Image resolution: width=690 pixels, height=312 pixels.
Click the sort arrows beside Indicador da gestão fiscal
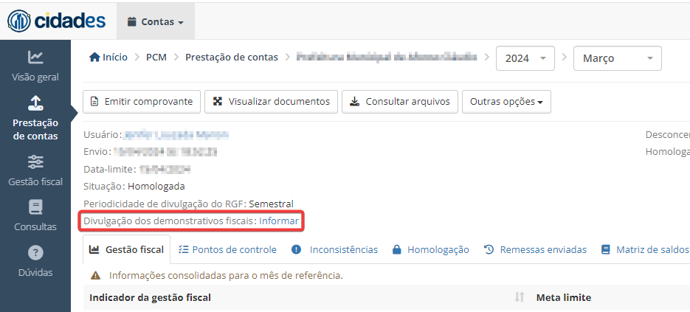coord(520,297)
